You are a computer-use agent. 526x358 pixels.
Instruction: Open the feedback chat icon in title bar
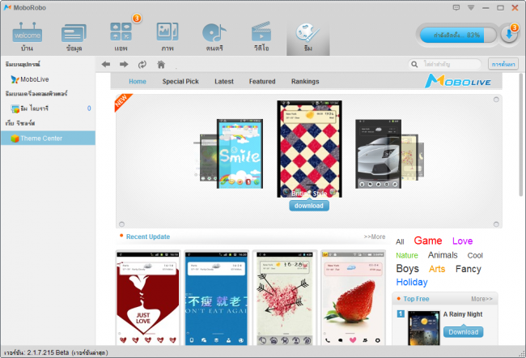tap(456, 7)
